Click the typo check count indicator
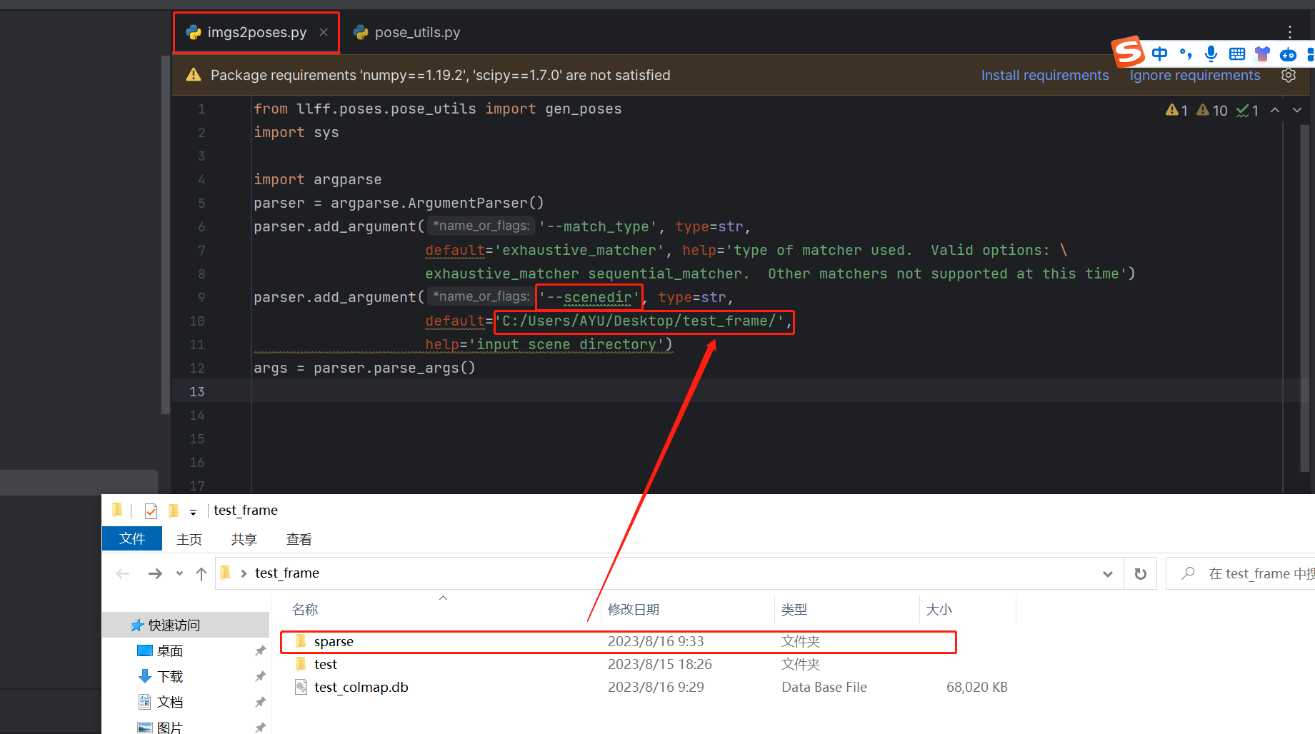1315x734 pixels. tap(1248, 110)
